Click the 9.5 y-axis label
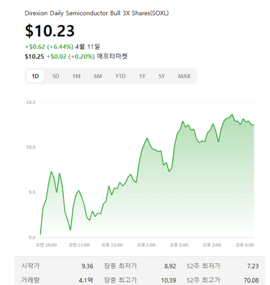This screenshot has height=285, width=270. click(x=32, y=192)
